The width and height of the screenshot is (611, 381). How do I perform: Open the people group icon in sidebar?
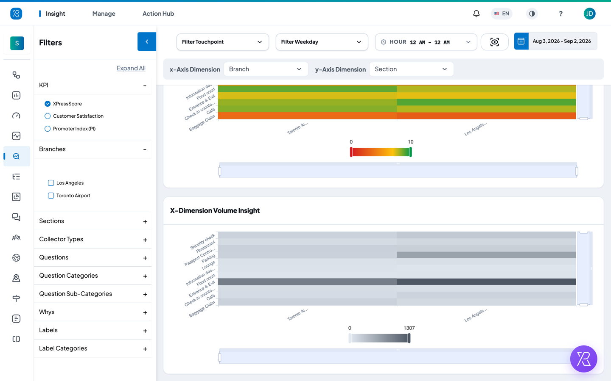point(16,237)
